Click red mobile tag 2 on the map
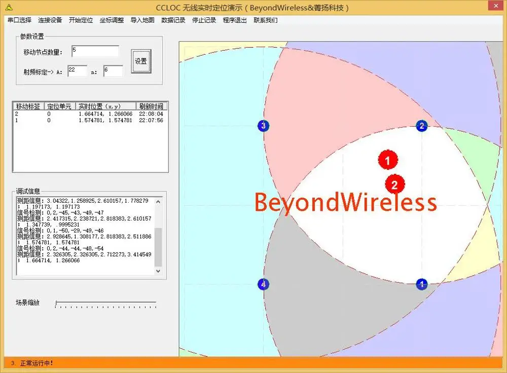Viewport: 507px width, 373px height. click(395, 184)
